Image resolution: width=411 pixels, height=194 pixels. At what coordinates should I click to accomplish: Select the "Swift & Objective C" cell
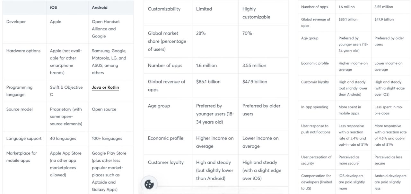[66, 91]
